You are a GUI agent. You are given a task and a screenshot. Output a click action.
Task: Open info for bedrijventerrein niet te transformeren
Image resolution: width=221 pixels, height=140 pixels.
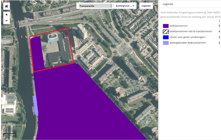(219, 31)
